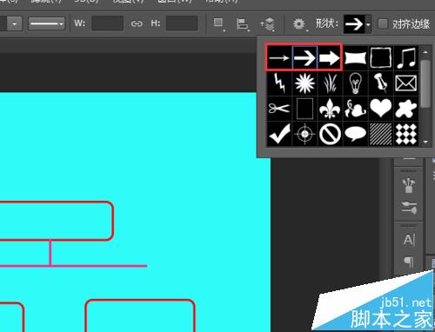The width and height of the screenshot is (435, 332).
Task: Select the bold block arrow shape
Action: click(x=330, y=57)
